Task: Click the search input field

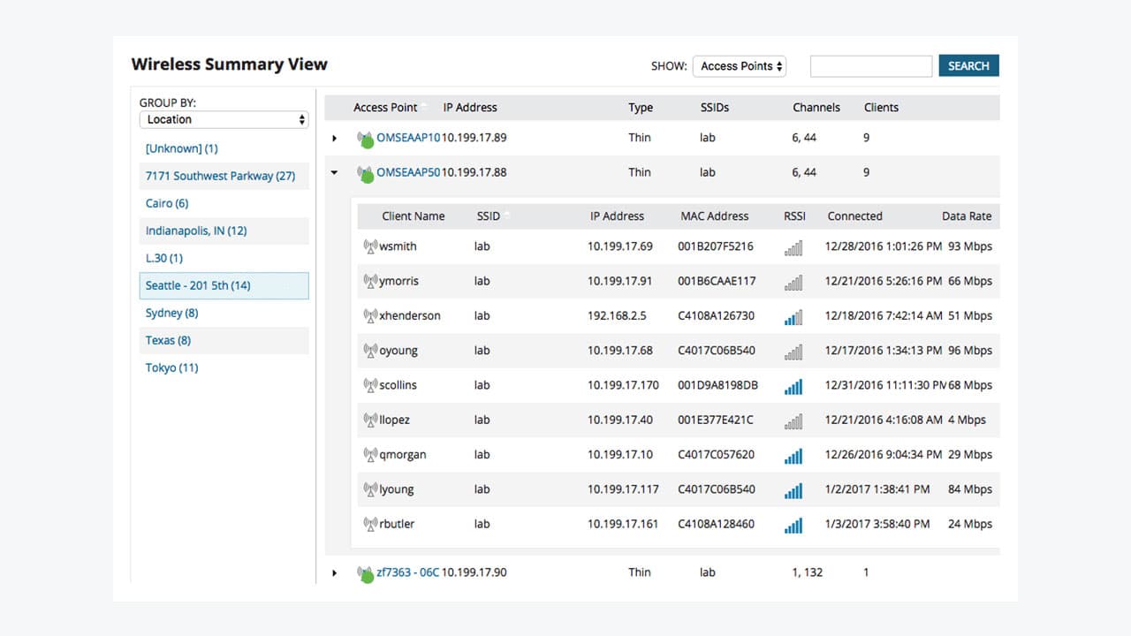Action: point(870,65)
